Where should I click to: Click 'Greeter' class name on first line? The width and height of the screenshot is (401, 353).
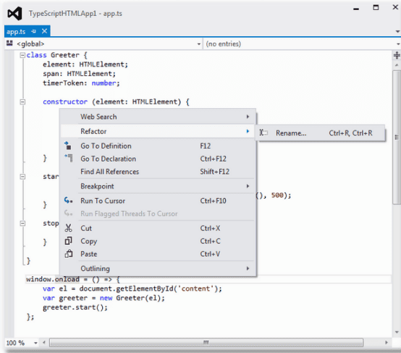(65, 55)
